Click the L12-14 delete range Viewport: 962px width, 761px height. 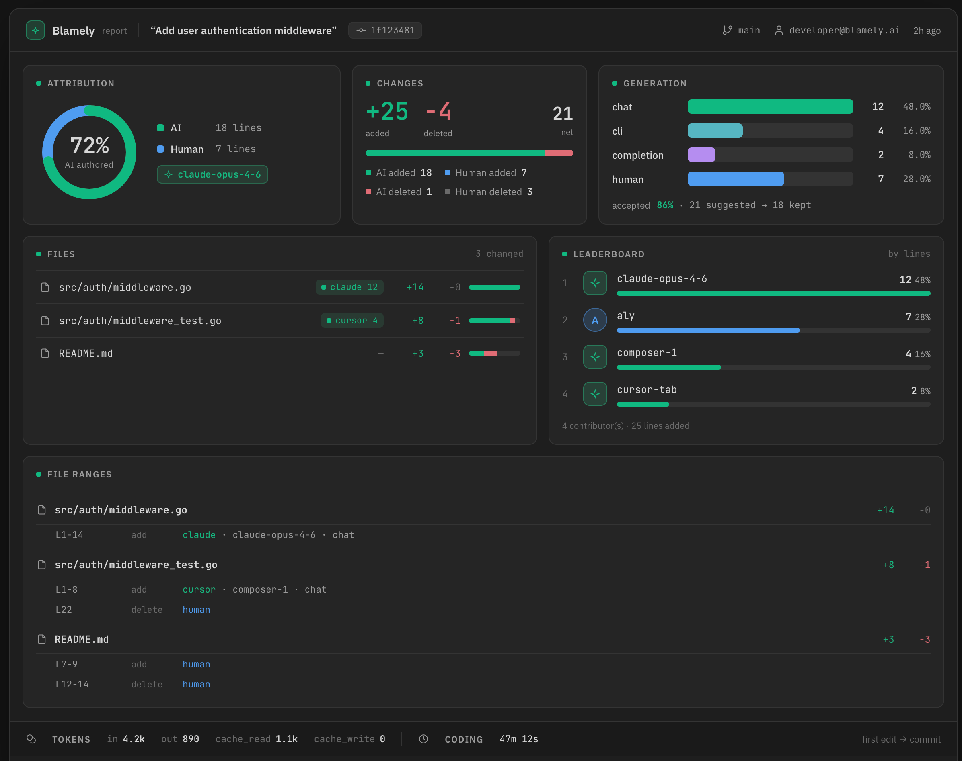click(483, 684)
